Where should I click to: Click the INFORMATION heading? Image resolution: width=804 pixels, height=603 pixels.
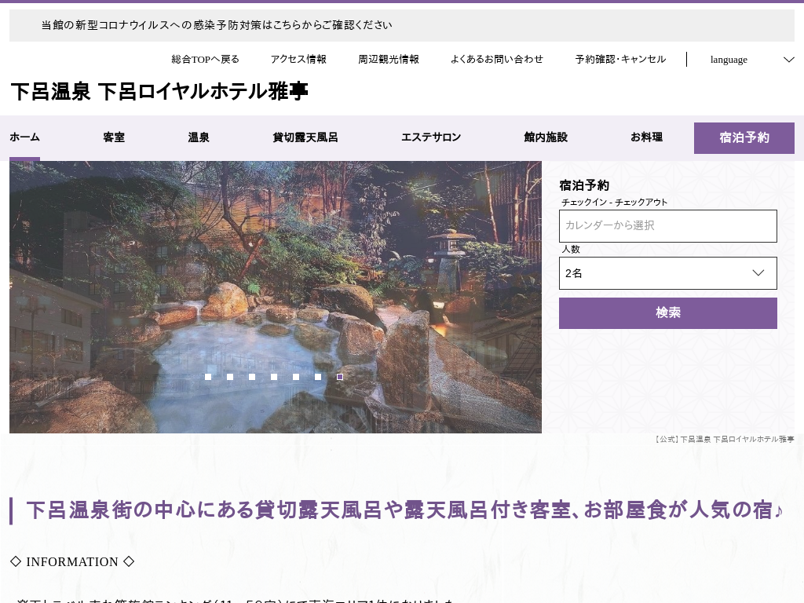pos(72,562)
